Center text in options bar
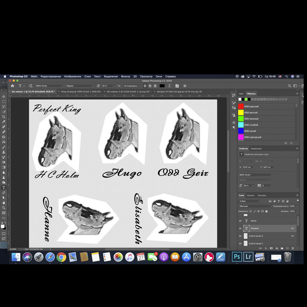307x307 pixels. [150, 86]
